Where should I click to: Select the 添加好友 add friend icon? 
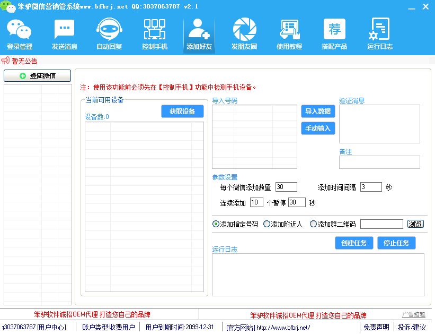tap(199, 35)
